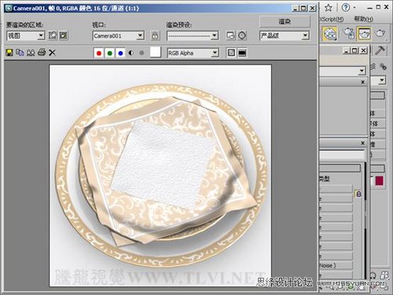Open the Camera001 viewport dropdown
Image resolution: width=393 pixels, height=295 pixels.
pyautogui.click(x=119, y=35)
